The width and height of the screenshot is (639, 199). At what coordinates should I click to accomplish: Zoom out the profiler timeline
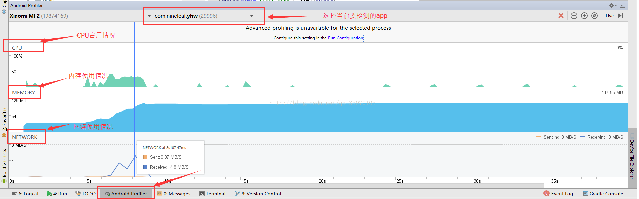pos(574,16)
